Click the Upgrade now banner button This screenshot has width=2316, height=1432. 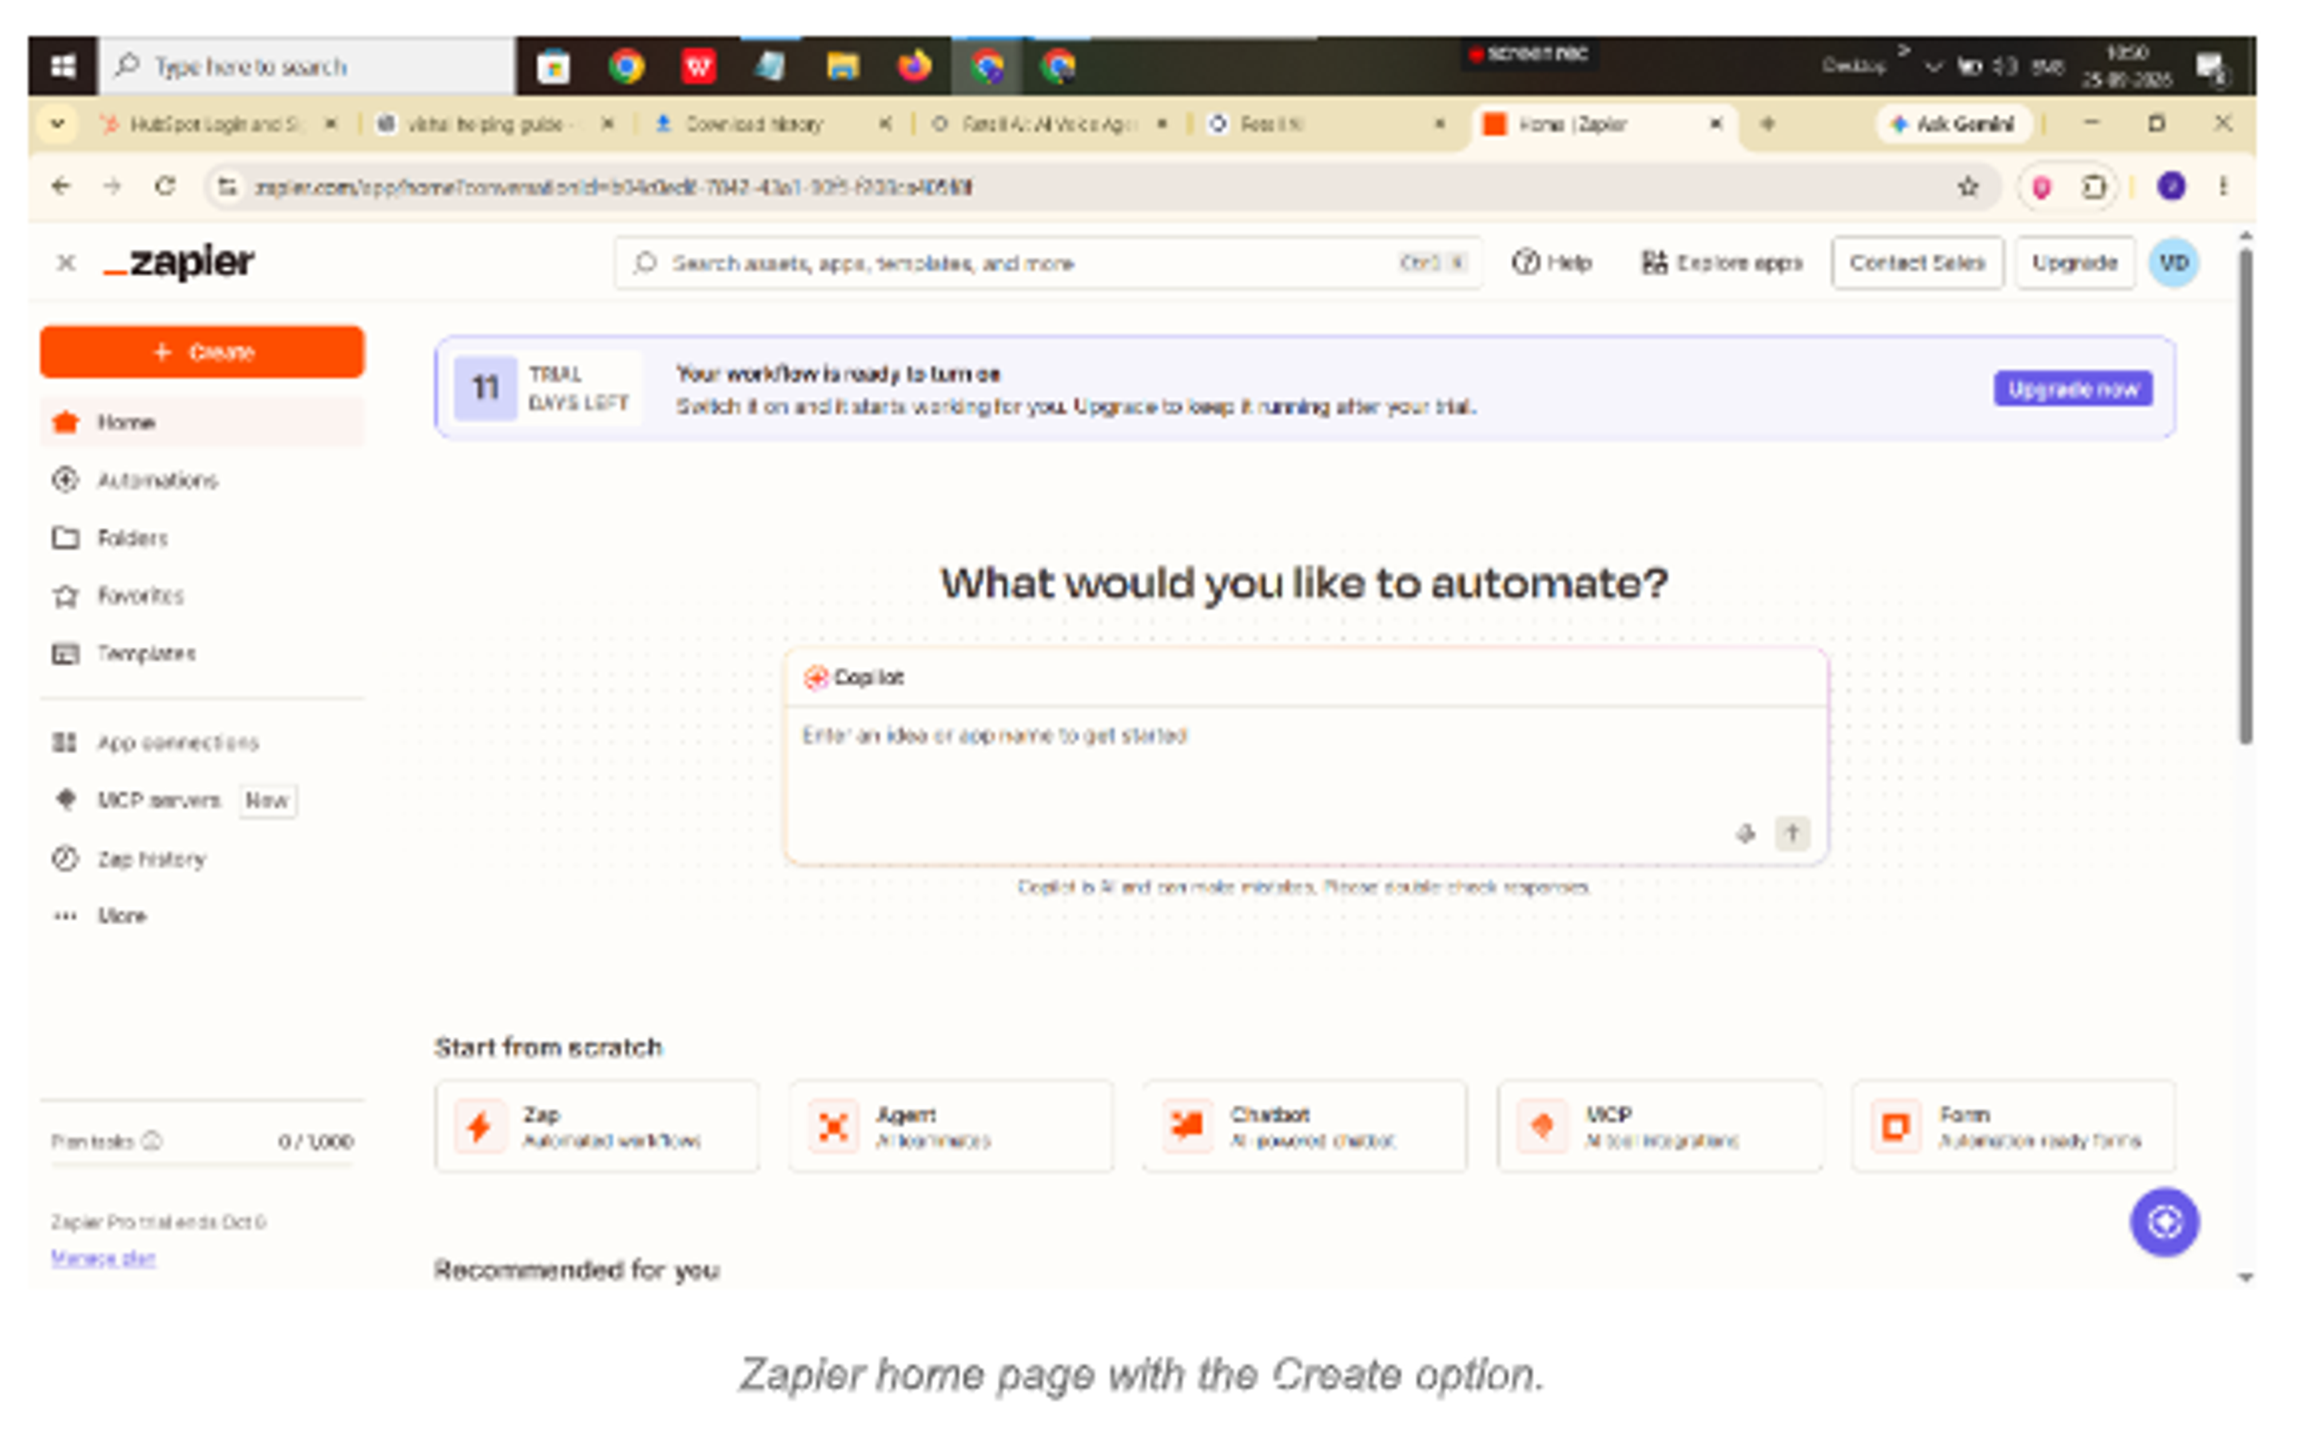[x=2072, y=388]
